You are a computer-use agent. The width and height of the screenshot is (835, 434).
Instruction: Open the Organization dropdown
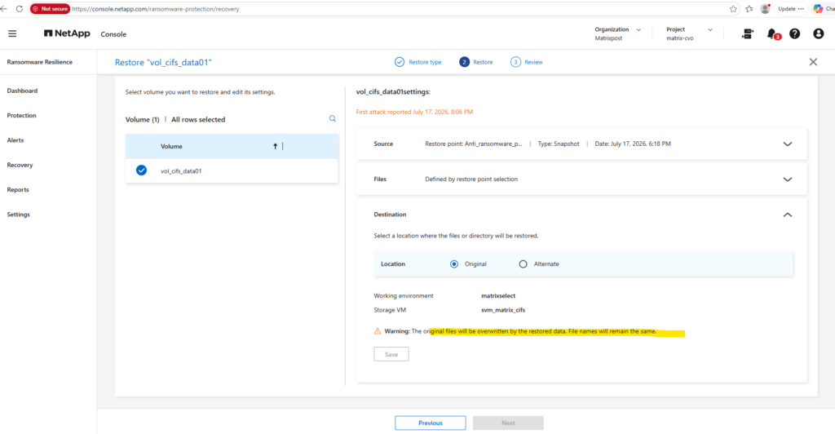coord(618,33)
